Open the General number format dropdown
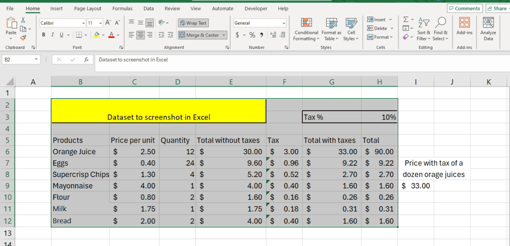 pyautogui.click(x=283, y=23)
